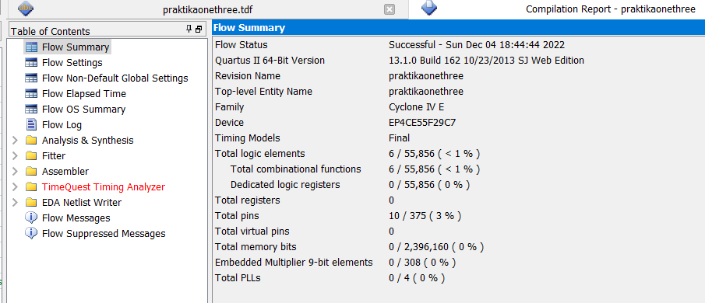705x303 pixels.
Task: Select the Assembler folder entry
Action: tap(65, 171)
